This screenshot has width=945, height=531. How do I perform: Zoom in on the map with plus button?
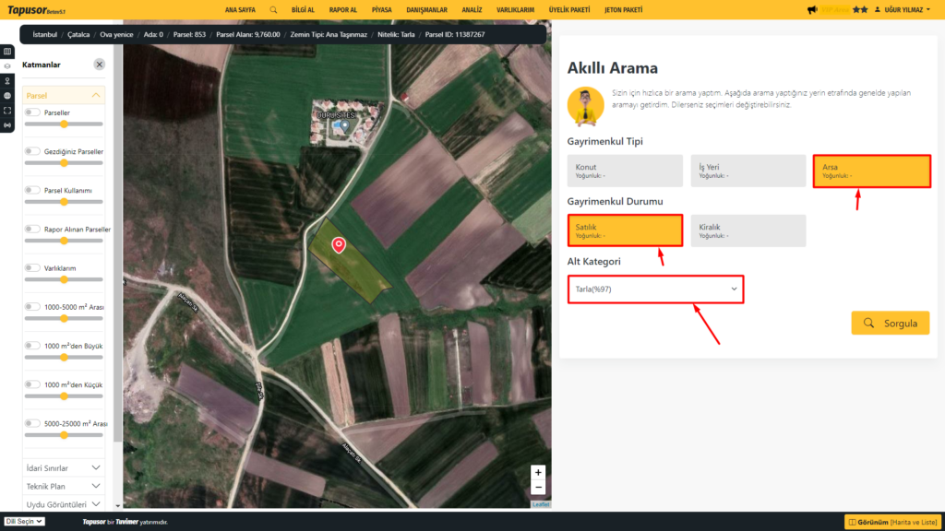(x=538, y=472)
